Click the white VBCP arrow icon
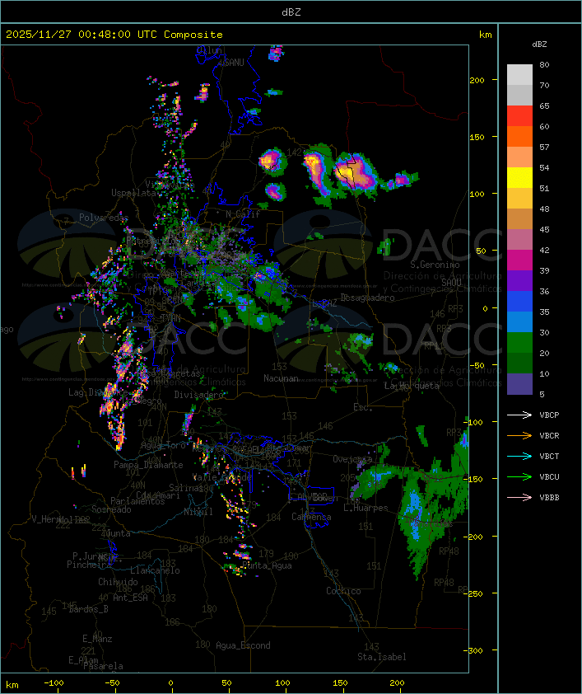 click(519, 415)
